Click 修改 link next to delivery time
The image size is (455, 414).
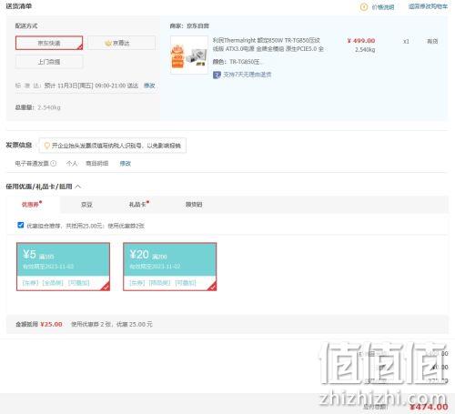149,86
